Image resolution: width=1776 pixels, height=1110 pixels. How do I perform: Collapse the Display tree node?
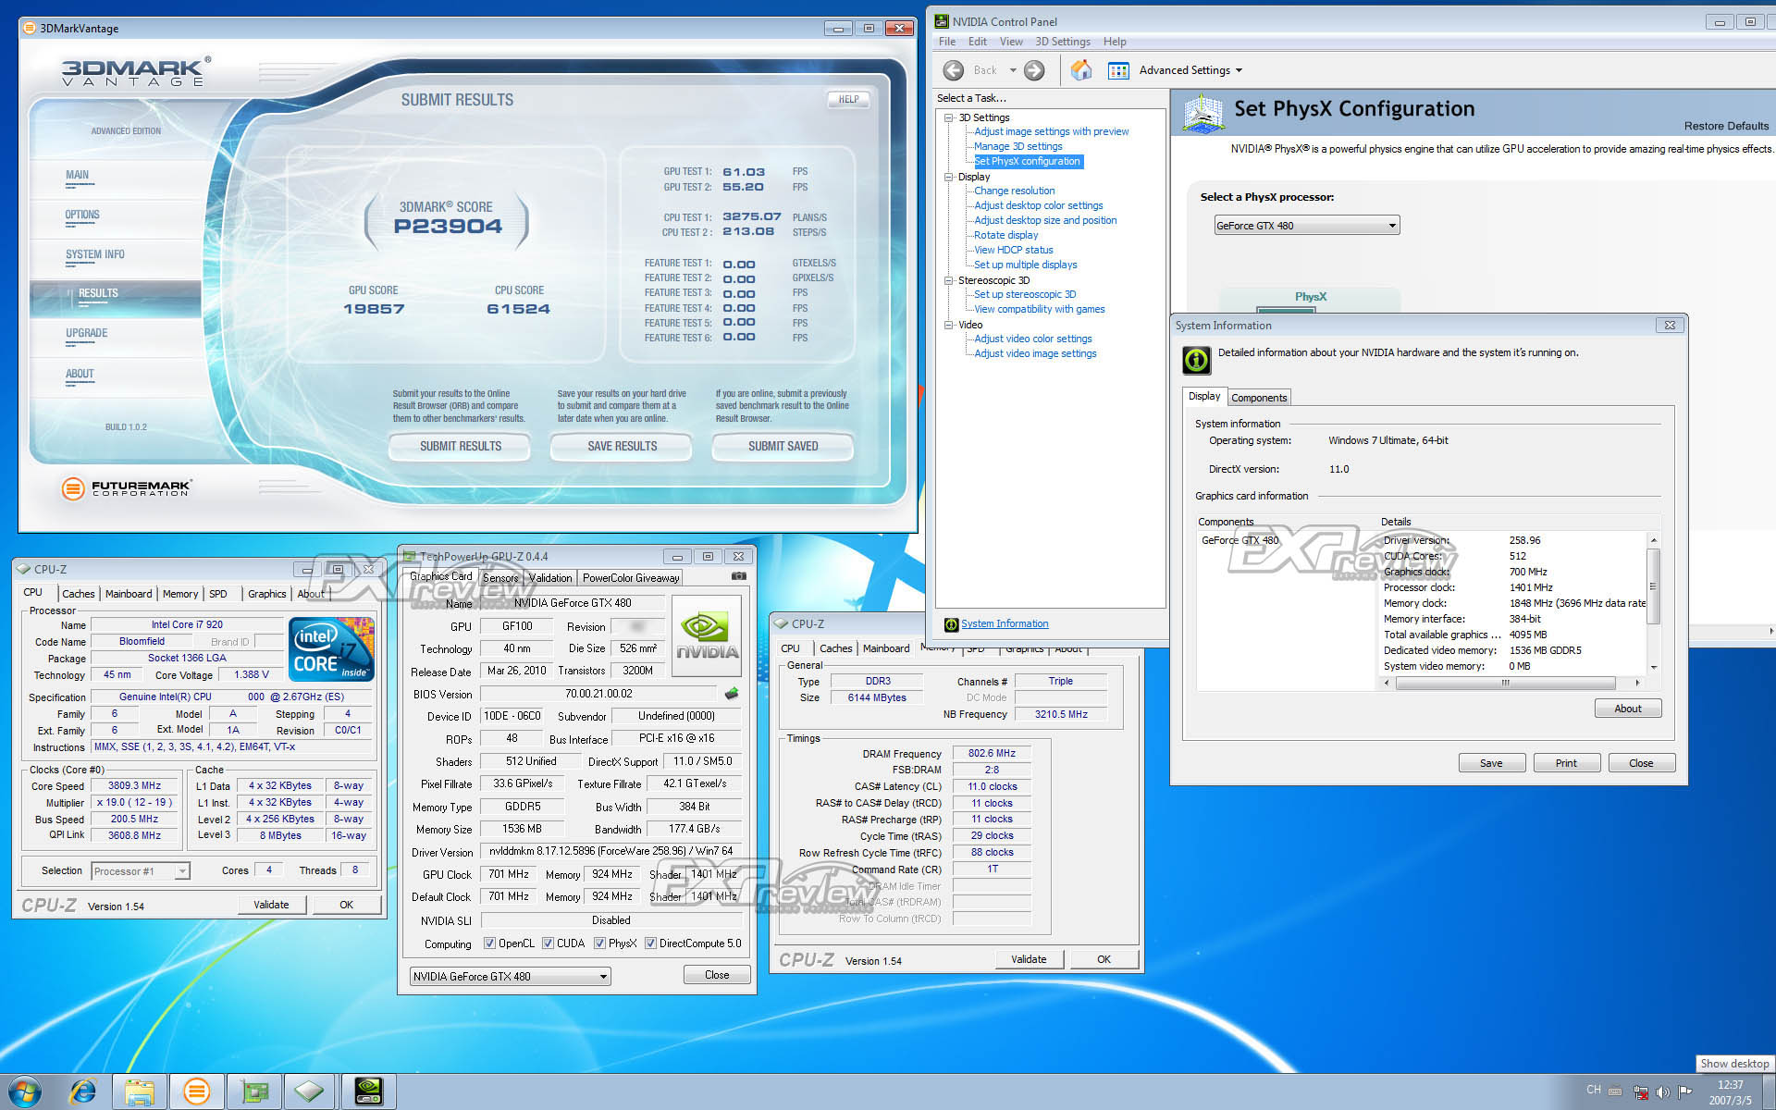(x=948, y=177)
